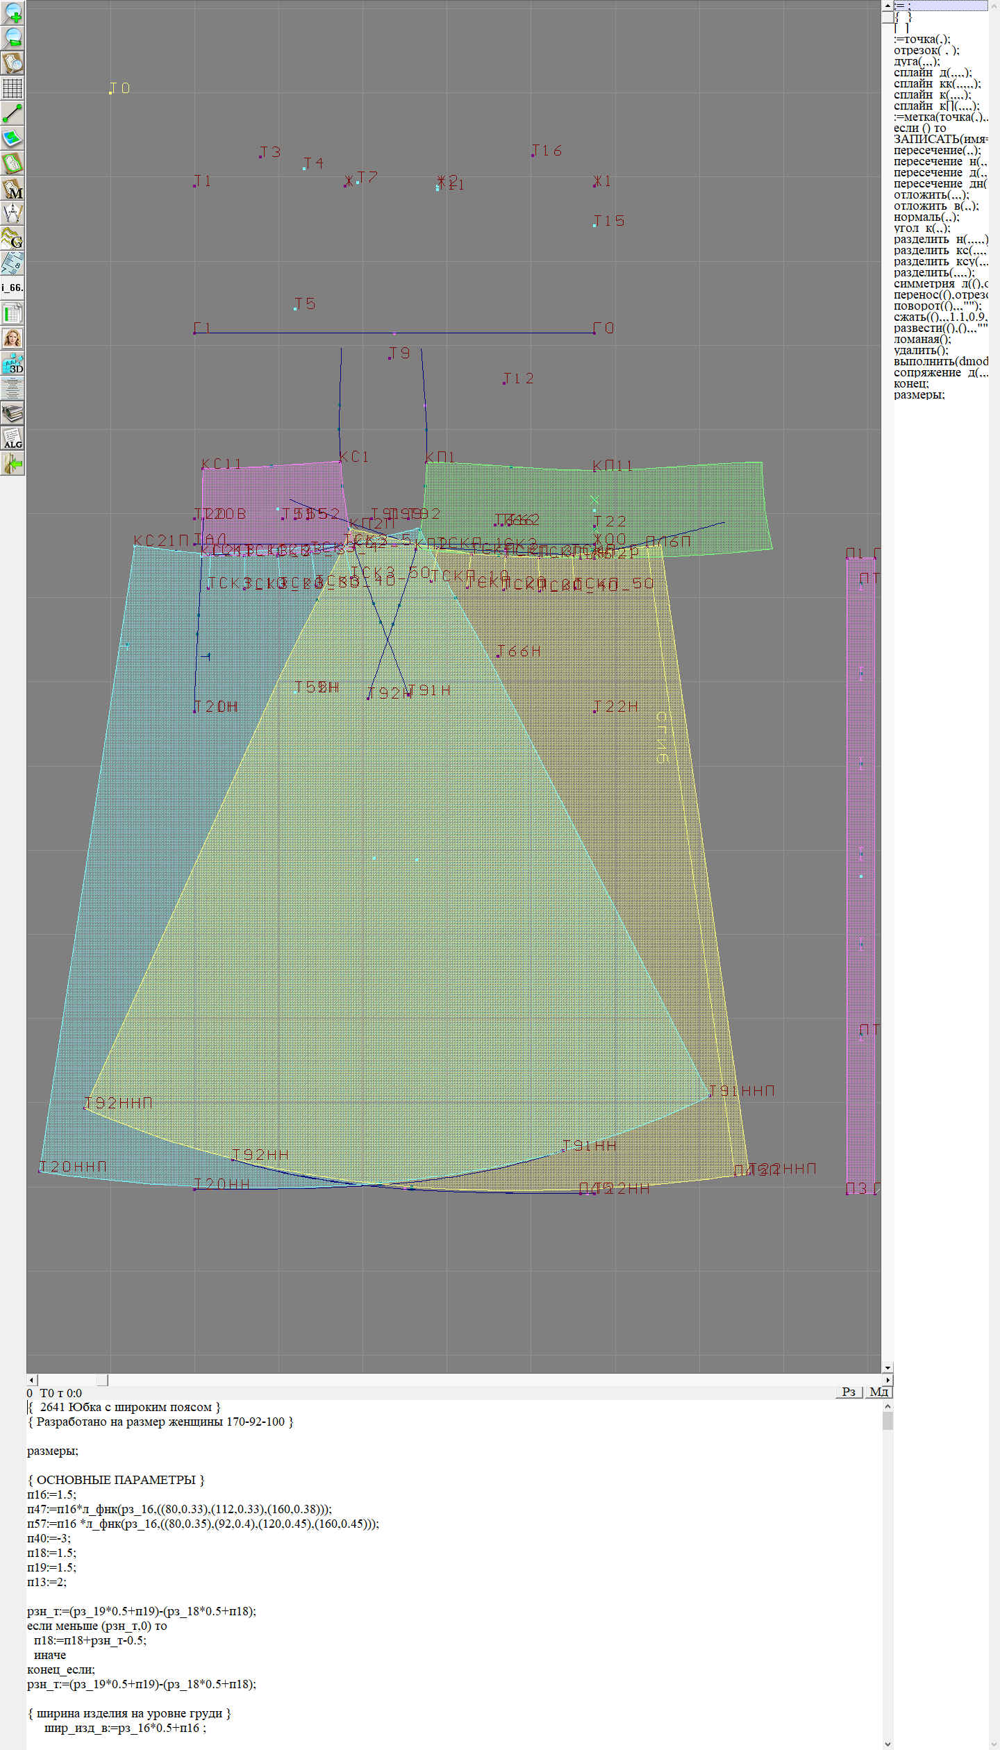This screenshot has height=1750, width=1000.
Task: Click the zoom in magnifier icon
Action: tap(12, 12)
